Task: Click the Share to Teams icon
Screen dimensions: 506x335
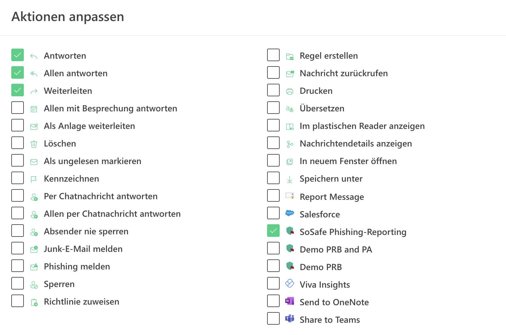Action: coord(290,319)
